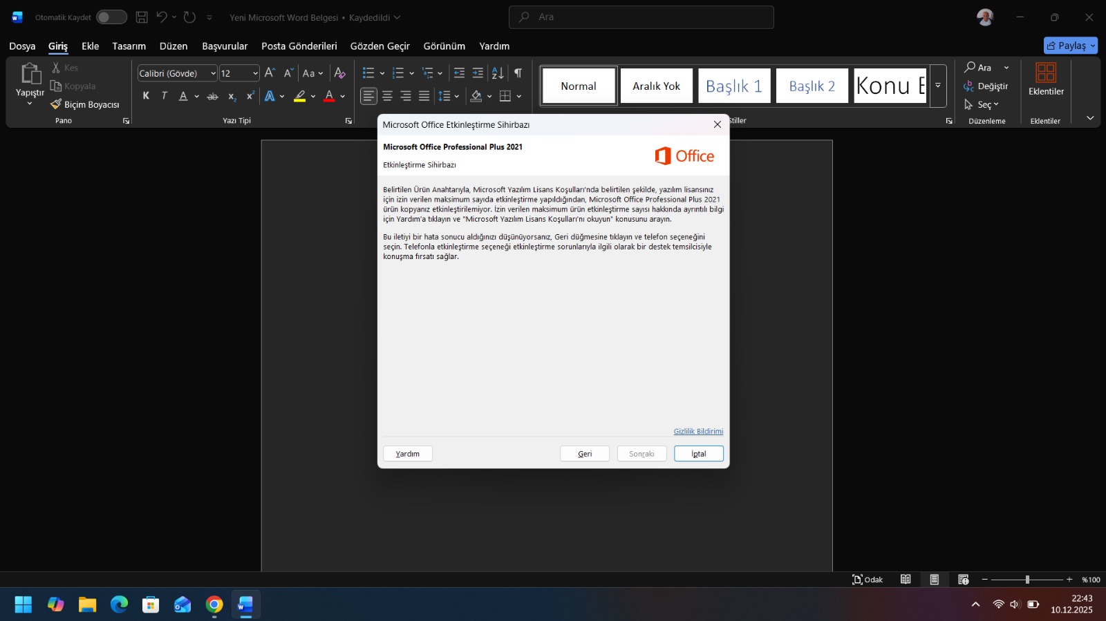This screenshot has width=1106, height=621.
Task: Toggle the Otomatik Kaydet switch
Action: point(111,17)
